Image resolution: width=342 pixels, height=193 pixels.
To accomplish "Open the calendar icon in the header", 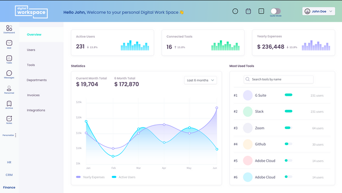I will (248, 11).
